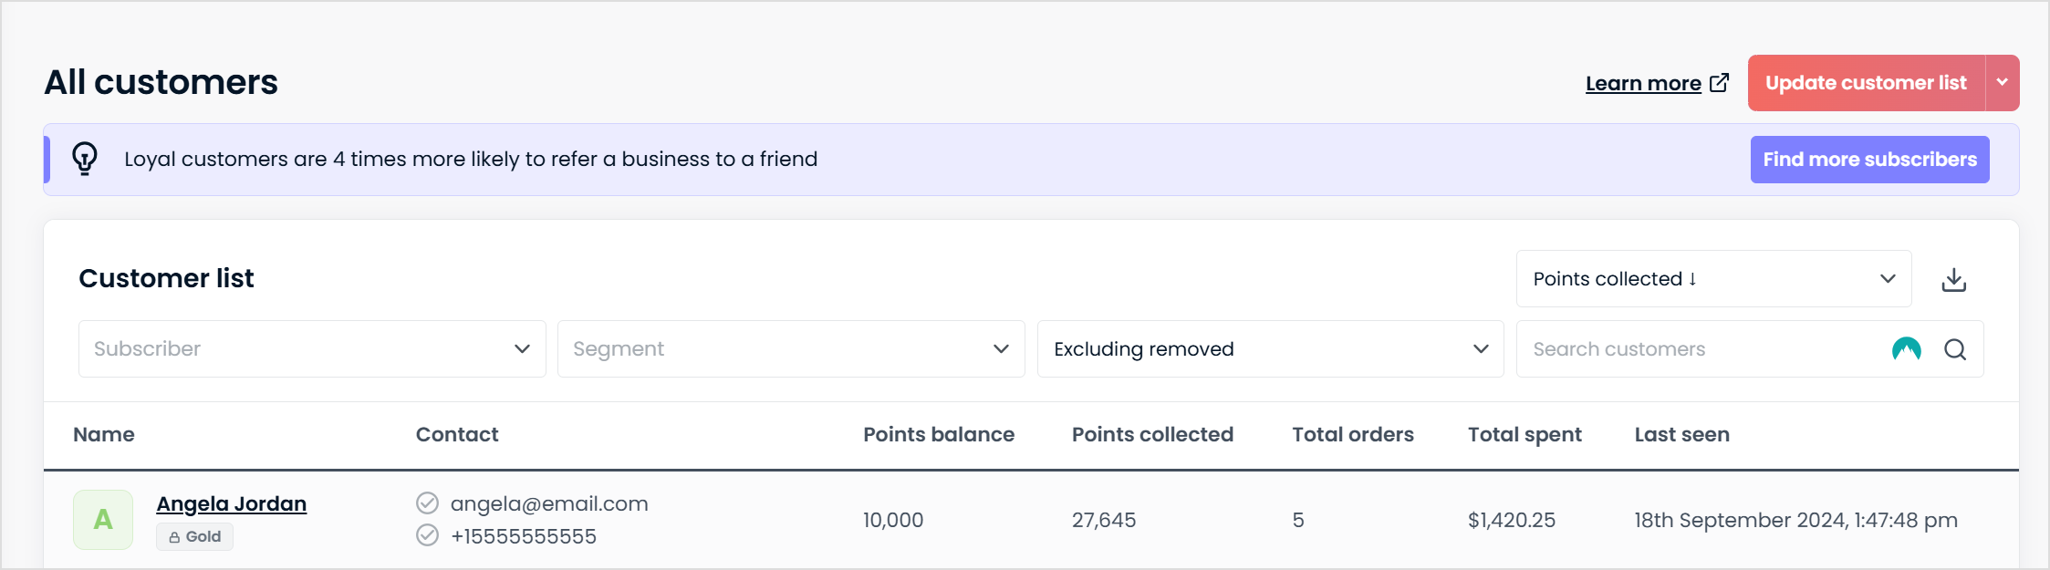
Task: Expand the Segment filter dropdown
Action: click(791, 349)
